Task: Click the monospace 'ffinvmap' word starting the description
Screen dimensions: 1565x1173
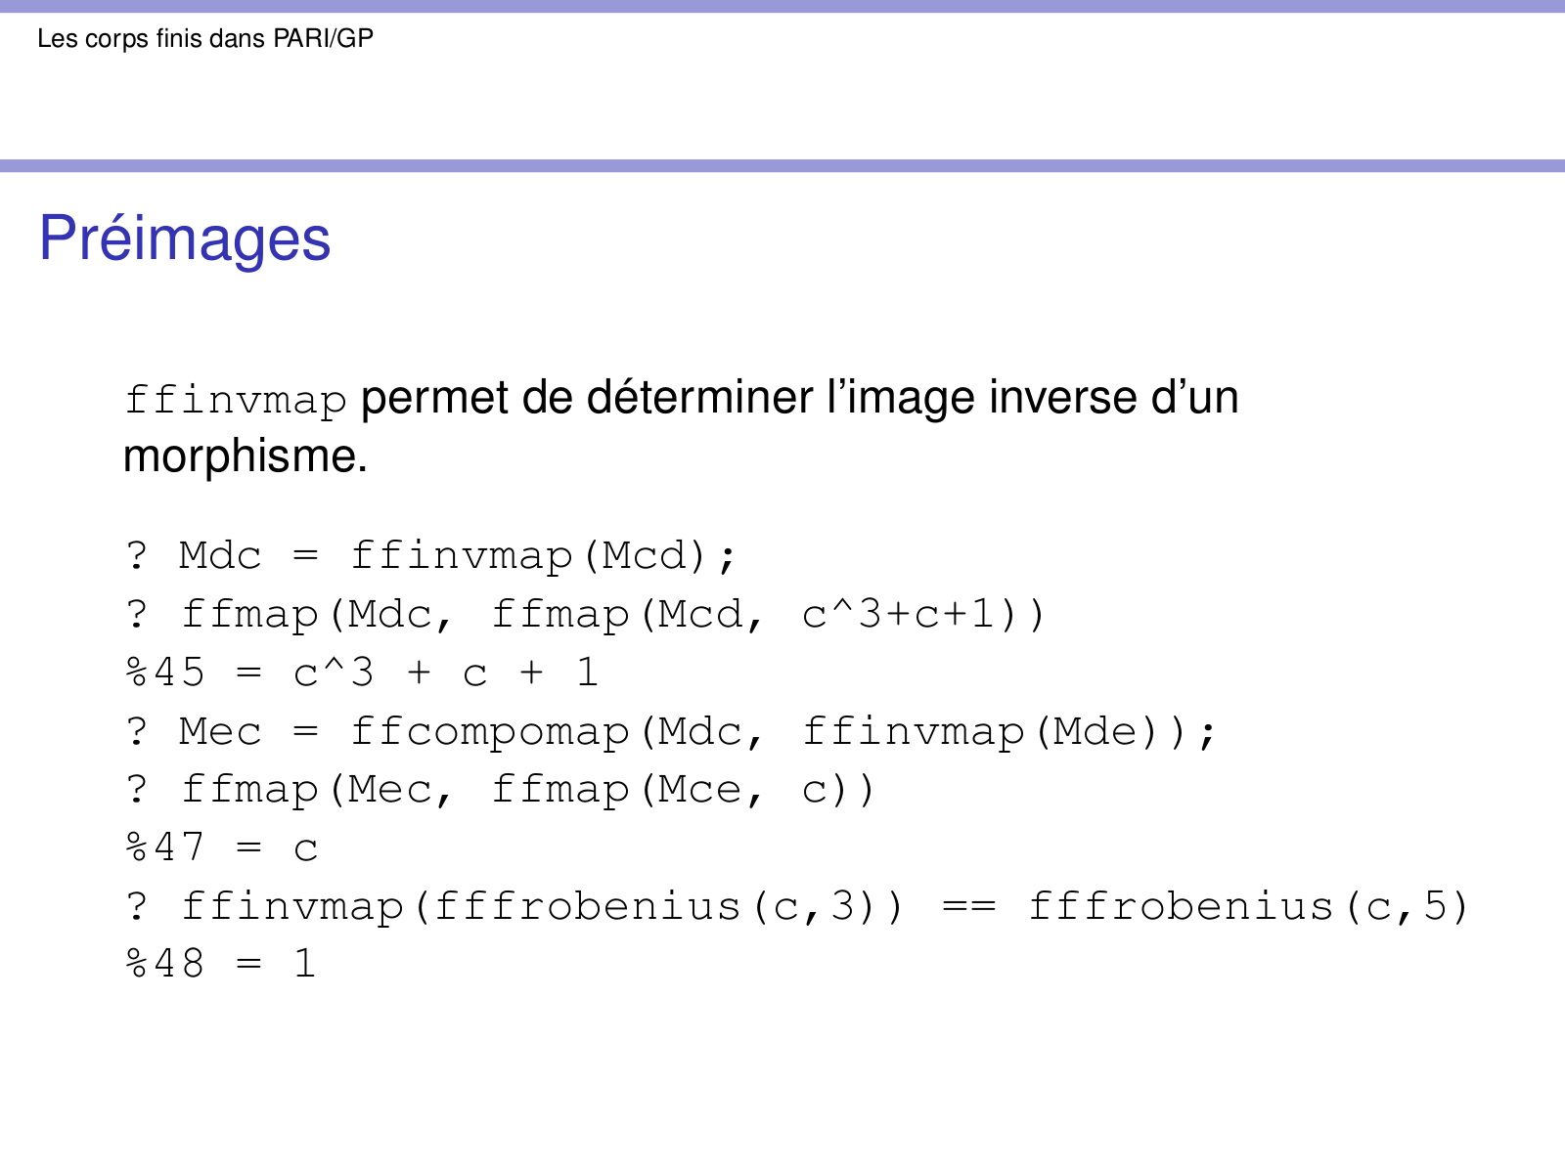Action: pos(235,400)
